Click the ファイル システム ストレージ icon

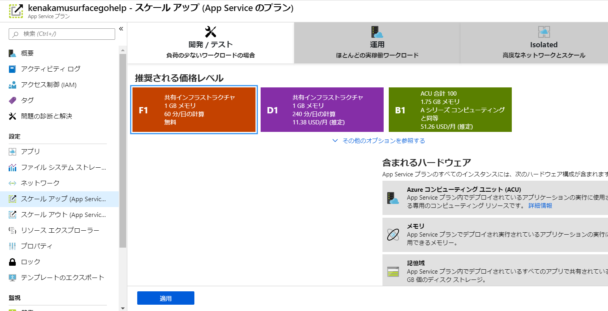(x=13, y=167)
